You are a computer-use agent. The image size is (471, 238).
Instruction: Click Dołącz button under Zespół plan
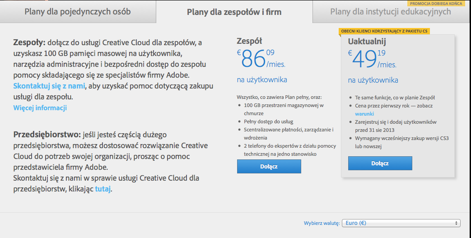(x=269, y=167)
